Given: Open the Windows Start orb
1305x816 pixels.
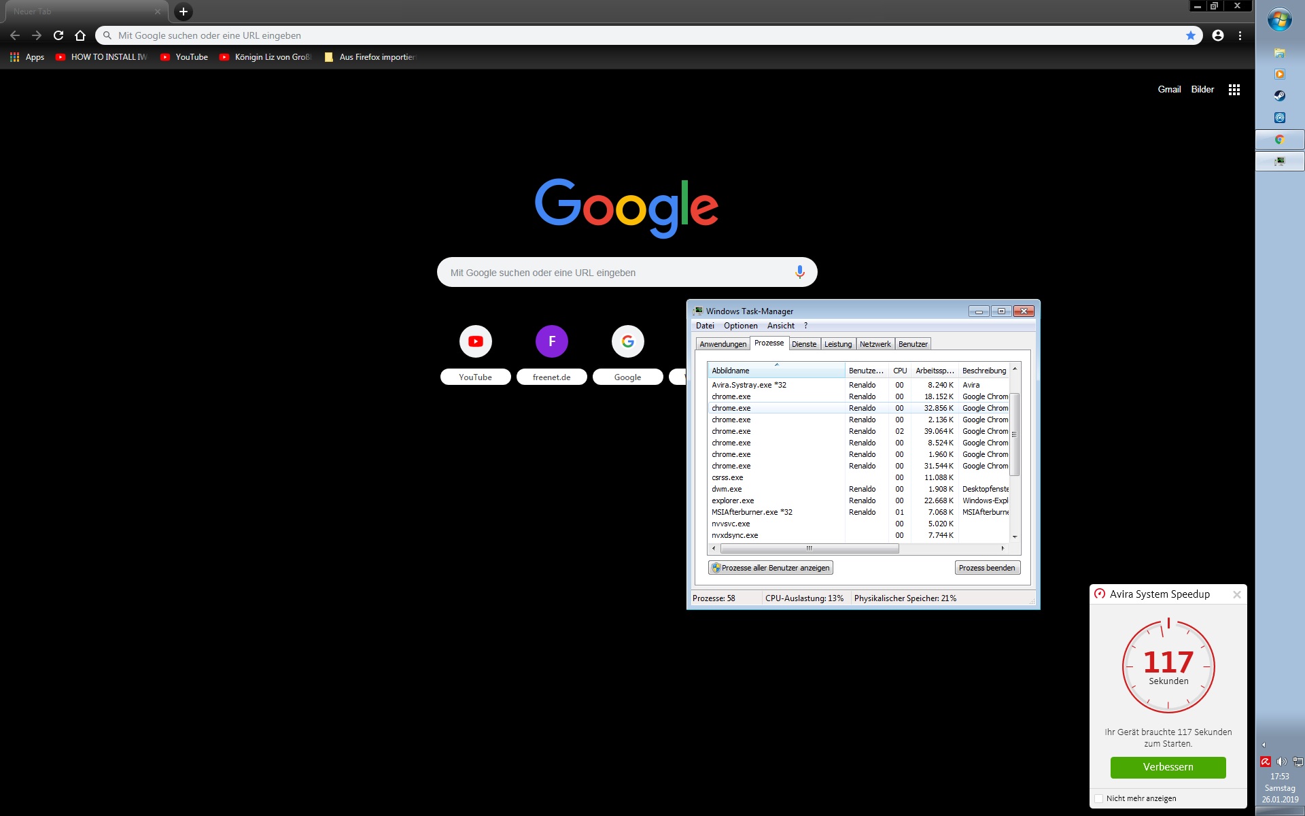Looking at the screenshot, I should tap(1280, 20).
